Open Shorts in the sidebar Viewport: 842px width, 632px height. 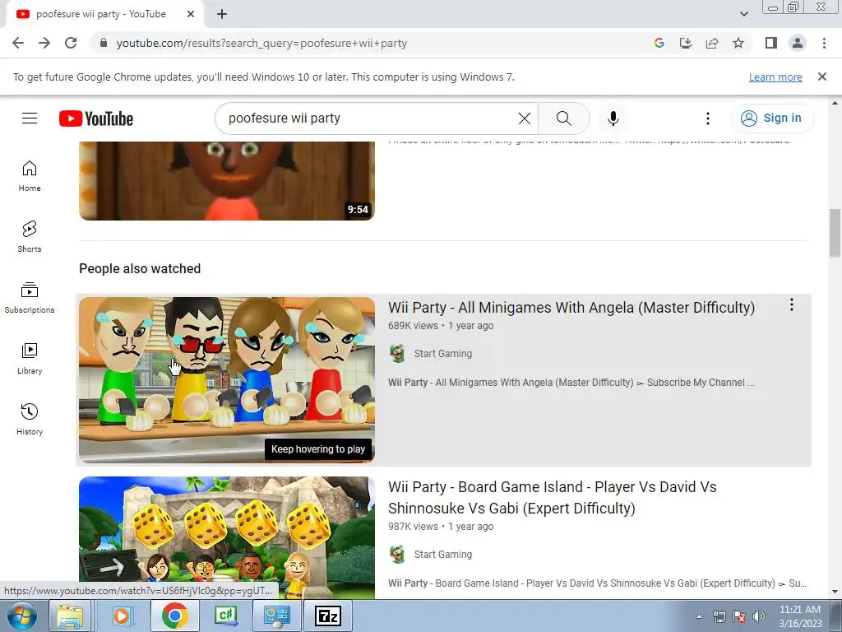tap(30, 236)
